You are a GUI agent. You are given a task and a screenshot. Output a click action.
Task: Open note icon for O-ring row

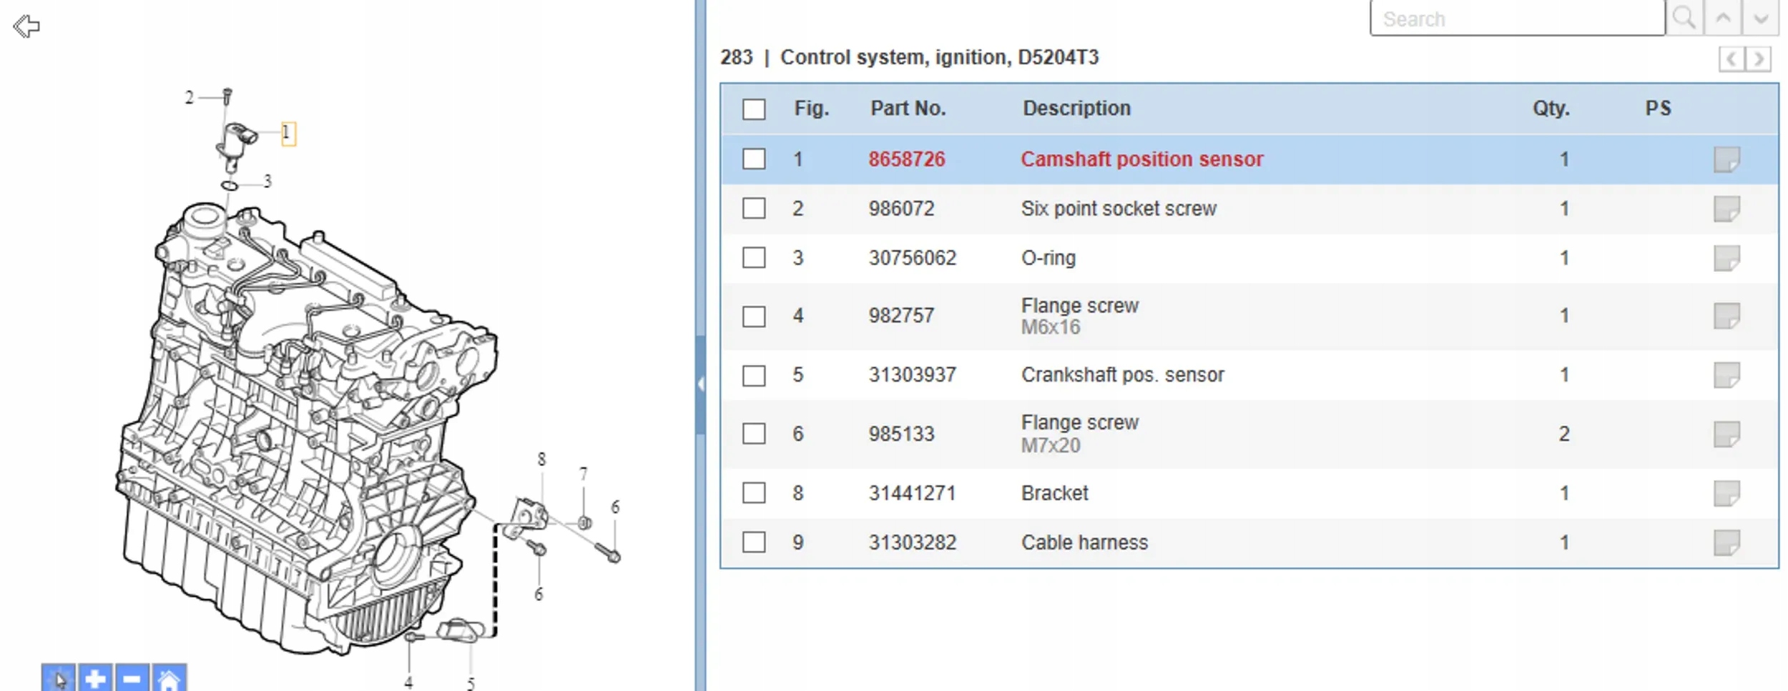point(1726,258)
